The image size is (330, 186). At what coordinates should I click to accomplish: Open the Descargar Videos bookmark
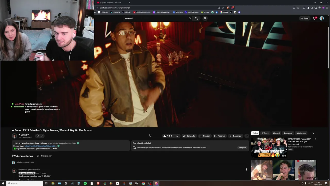(162, 12)
